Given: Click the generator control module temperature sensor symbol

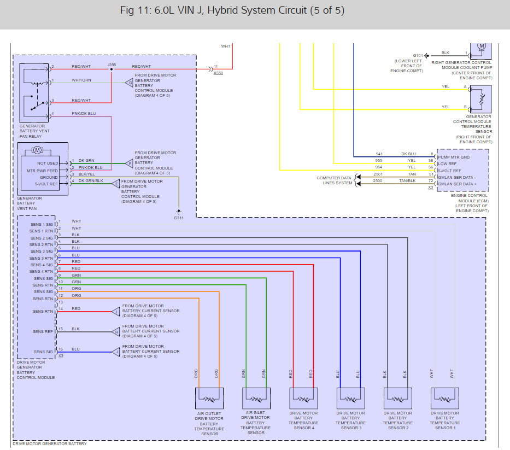Looking at the screenshot, I should (x=480, y=100).
